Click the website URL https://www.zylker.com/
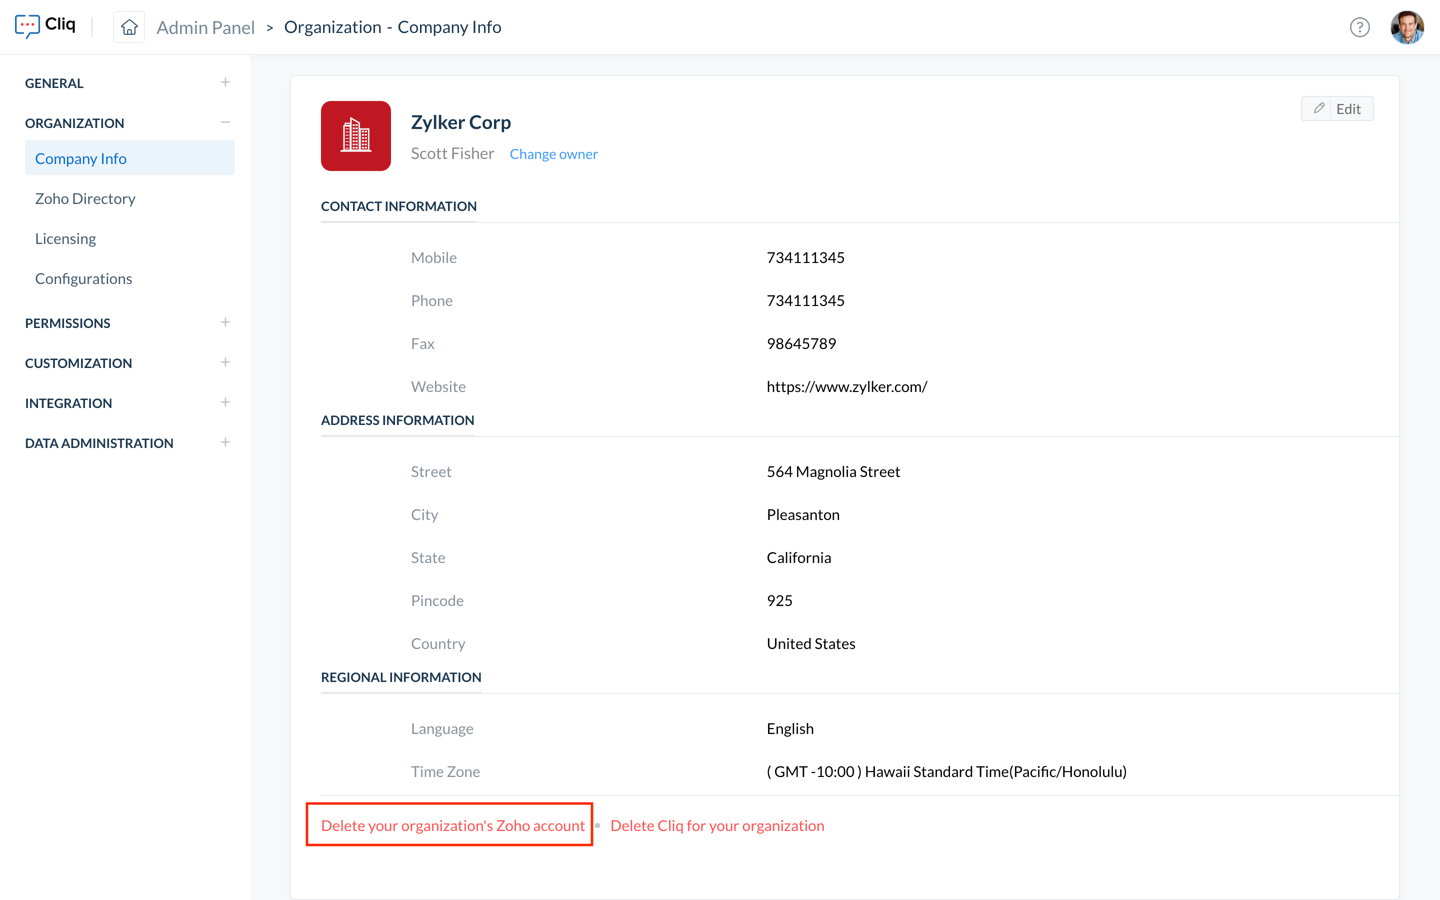 [x=846, y=387]
